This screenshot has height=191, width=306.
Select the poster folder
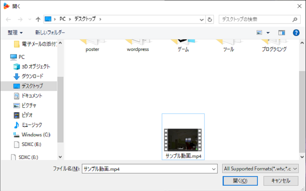click(92, 46)
